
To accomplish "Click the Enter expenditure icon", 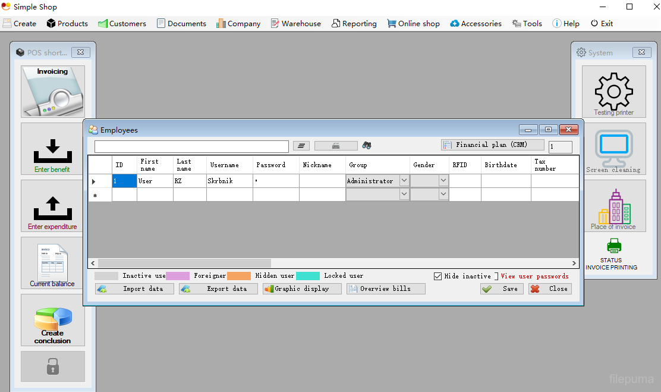I will (52, 208).
